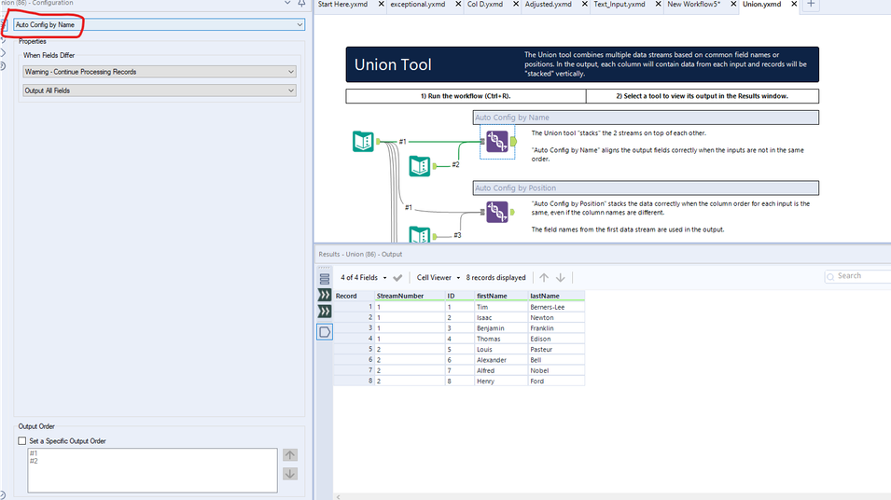Click the lastName cell Pasteur
The image size is (891, 500).
(x=556, y=350)
